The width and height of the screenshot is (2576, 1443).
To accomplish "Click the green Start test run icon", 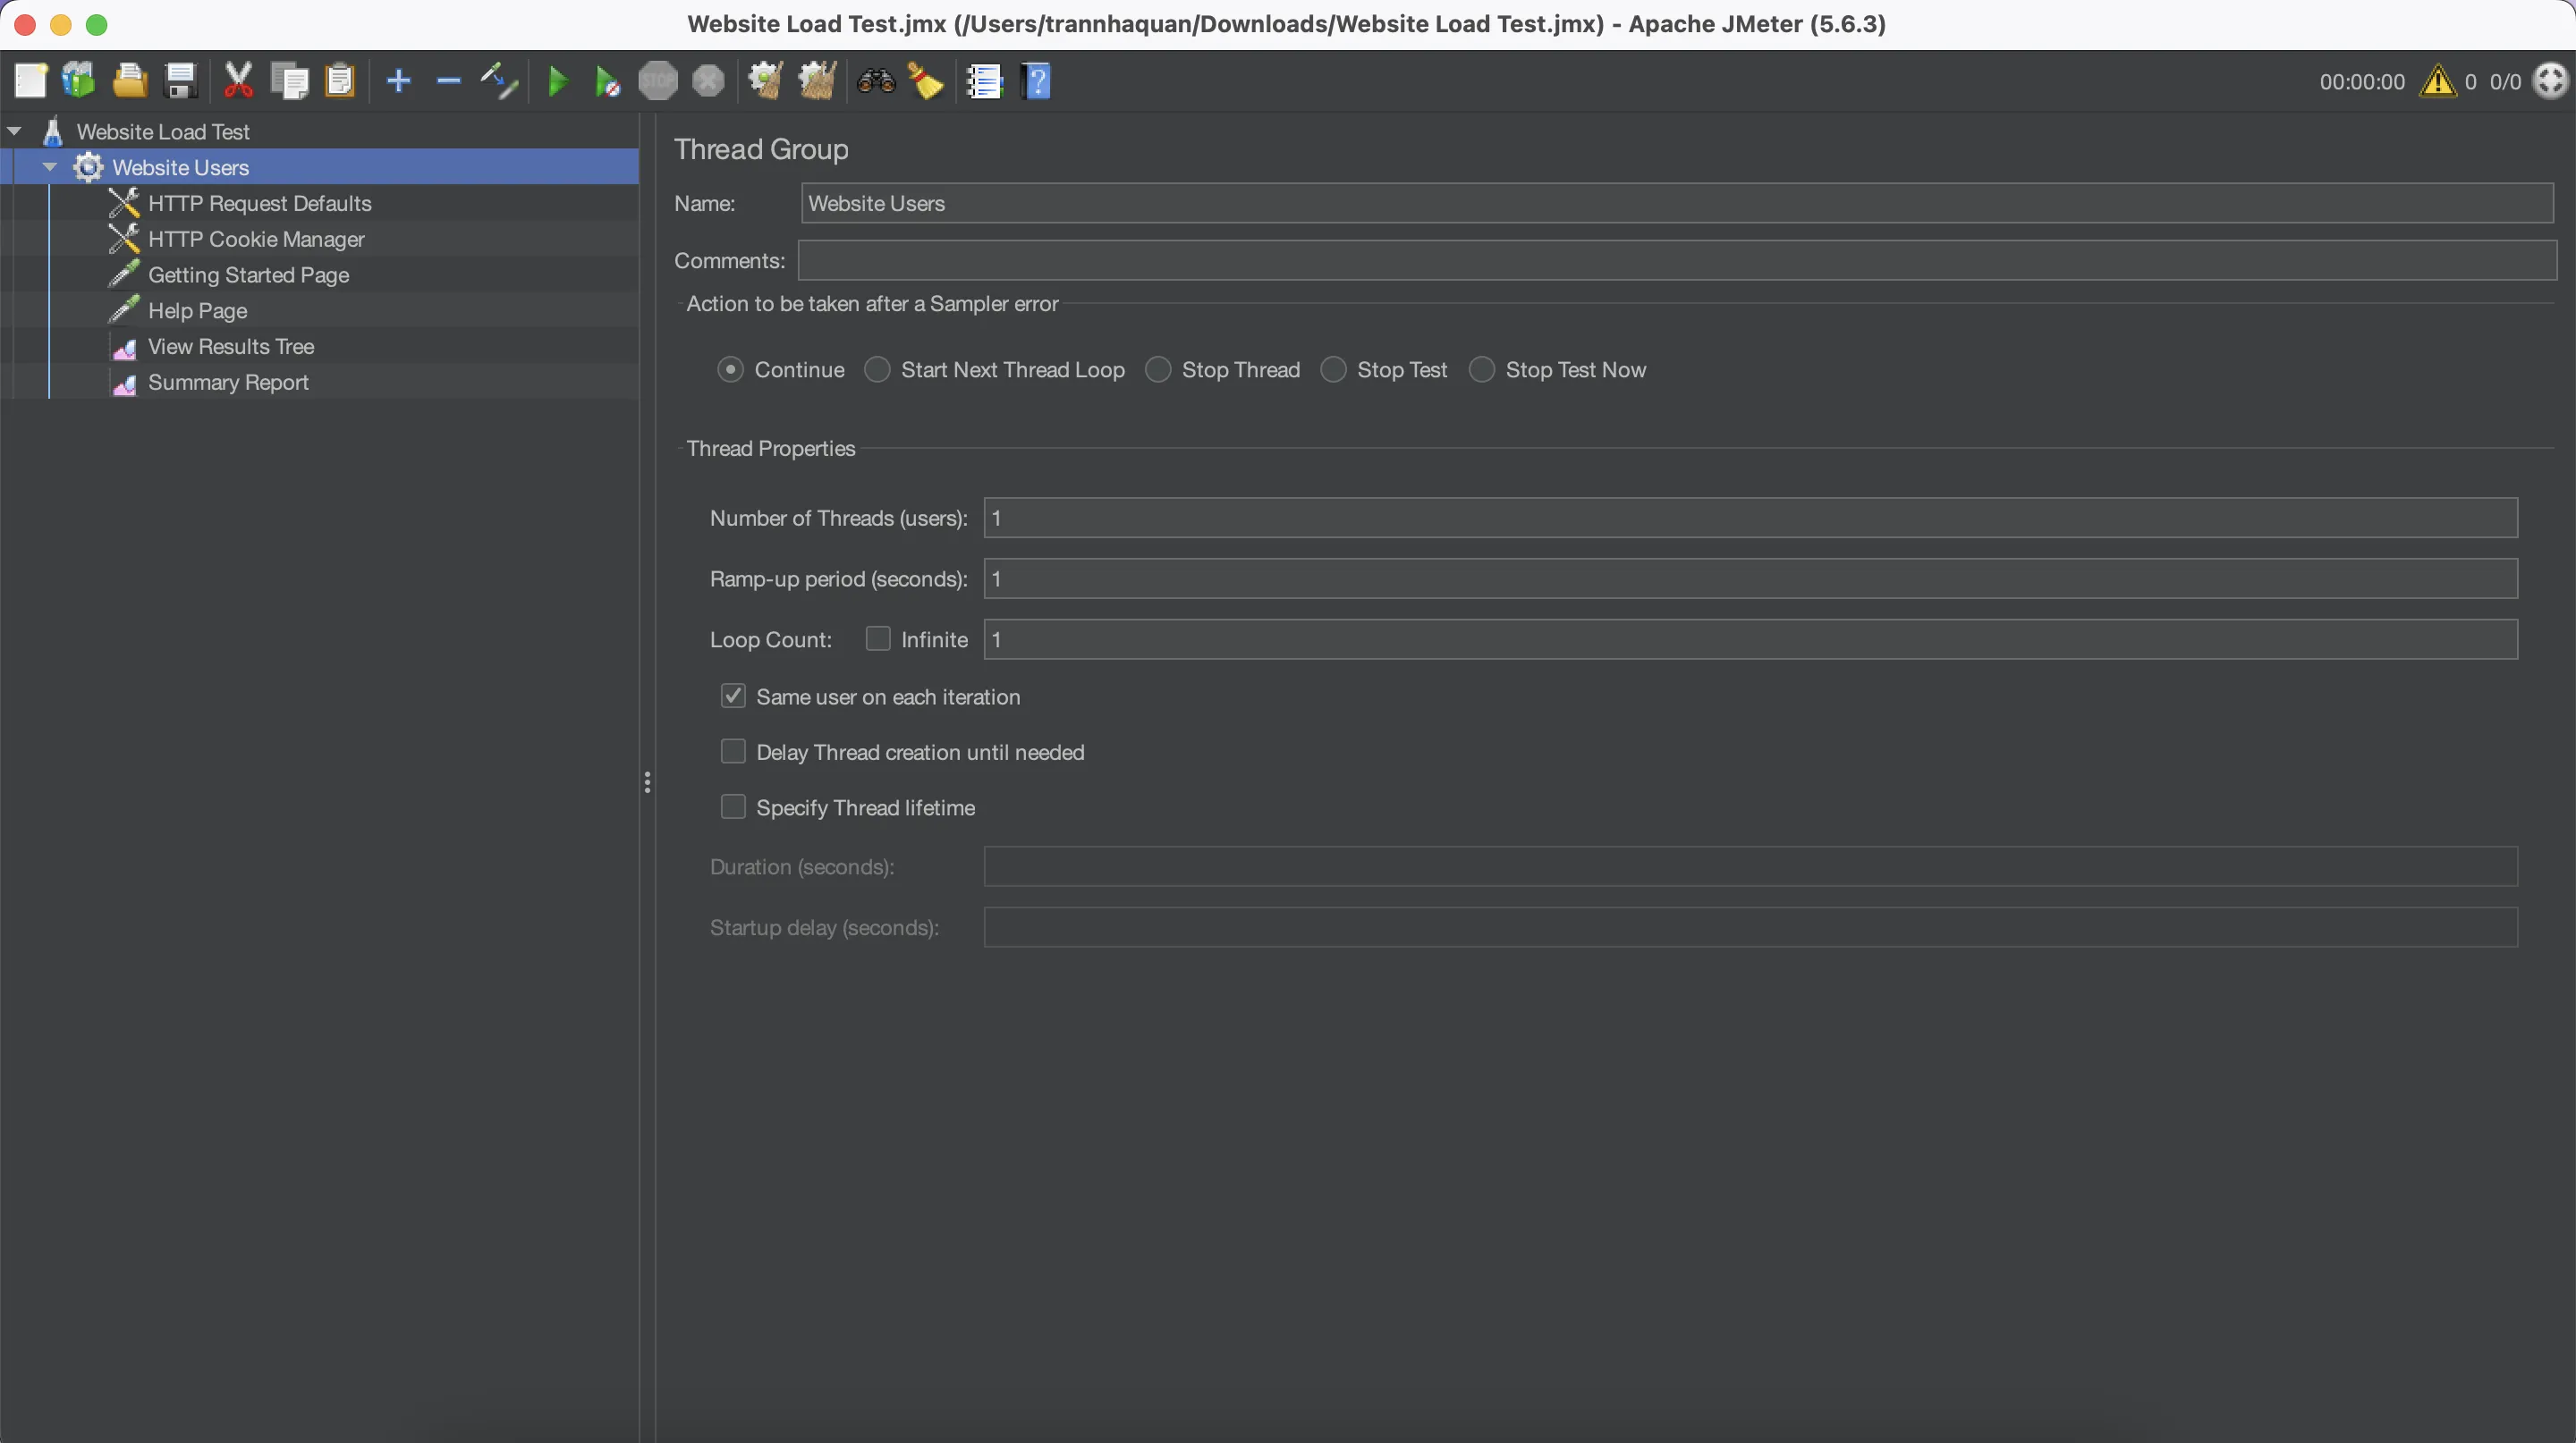I will 558,81.
